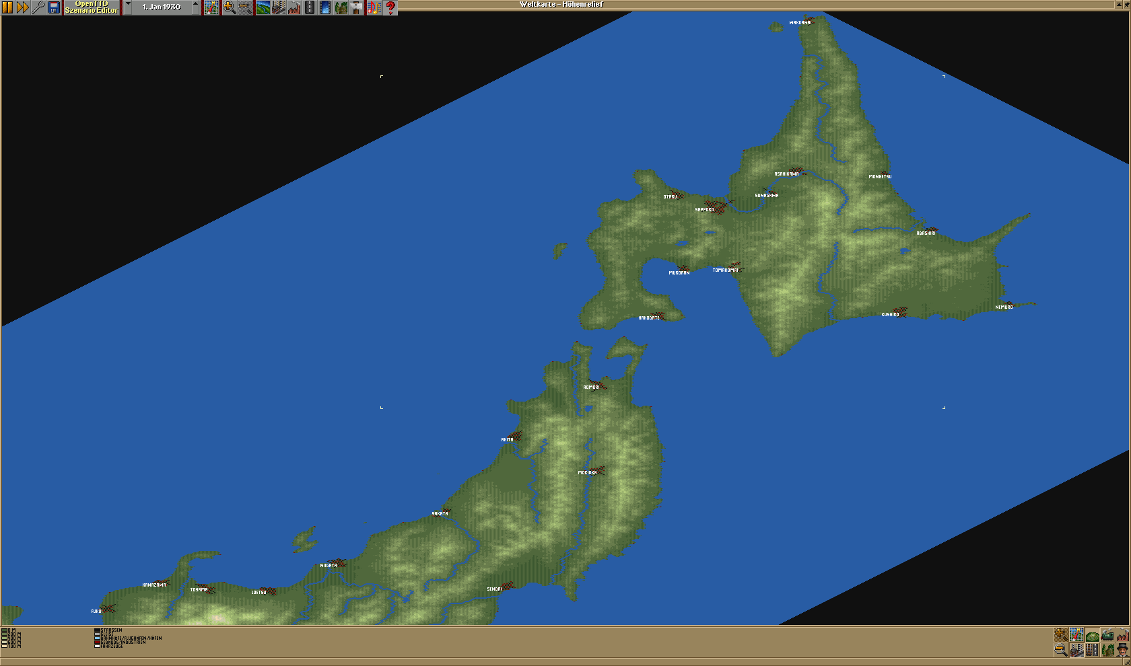Viewport: 1131px width, 666px height.
Task: Click minimap zoom out magnifier
Action: point(1060,650)
